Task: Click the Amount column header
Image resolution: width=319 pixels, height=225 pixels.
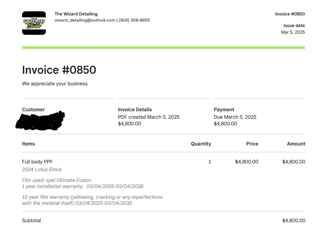Action: 296,144
